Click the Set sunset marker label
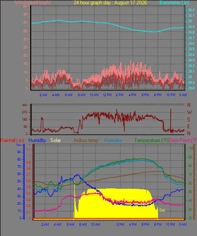197x236 pixels. coord(162,210)
